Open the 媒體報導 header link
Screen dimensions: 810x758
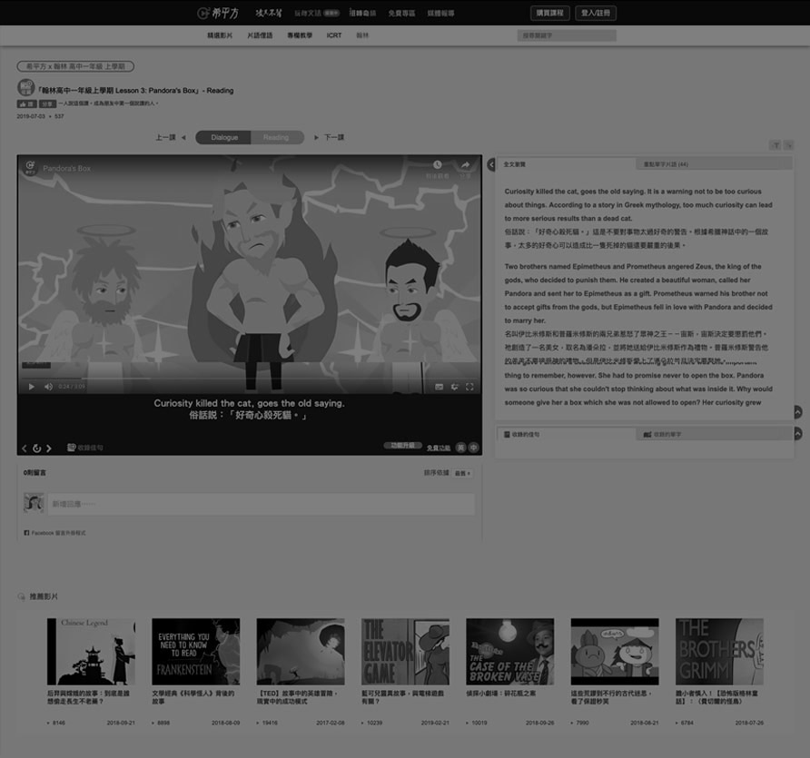pyautogui.click(x=440, y=14)
